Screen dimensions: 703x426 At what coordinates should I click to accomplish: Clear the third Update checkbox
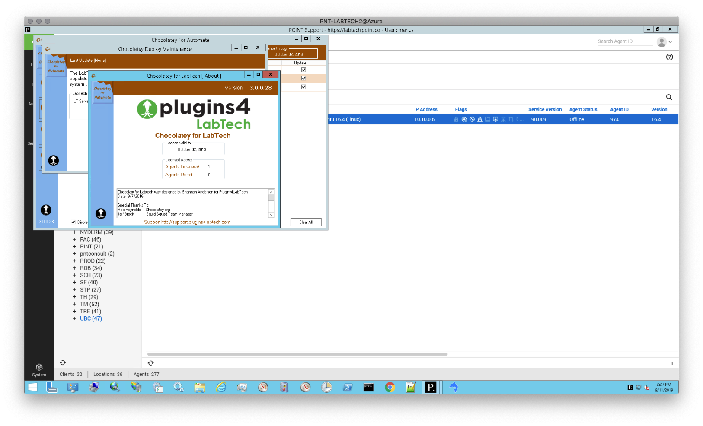[304, 86]
